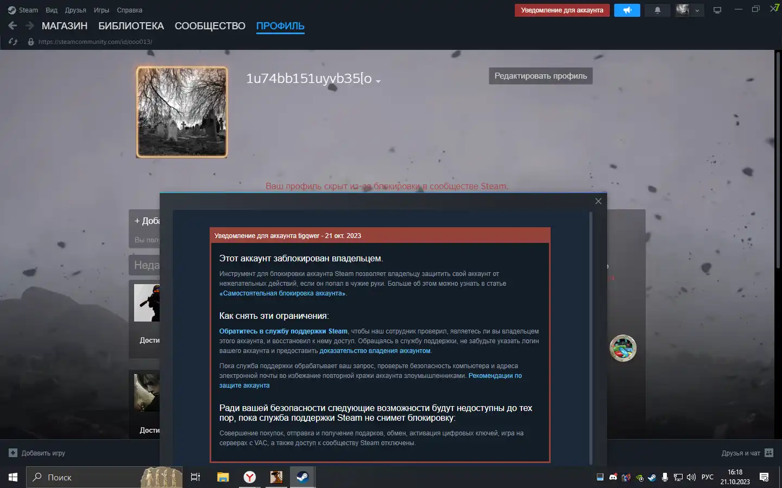The width and height of the screenshot is (782, 488).
Task: Open the Windows Start menu
Action: (x=13, y=477)
